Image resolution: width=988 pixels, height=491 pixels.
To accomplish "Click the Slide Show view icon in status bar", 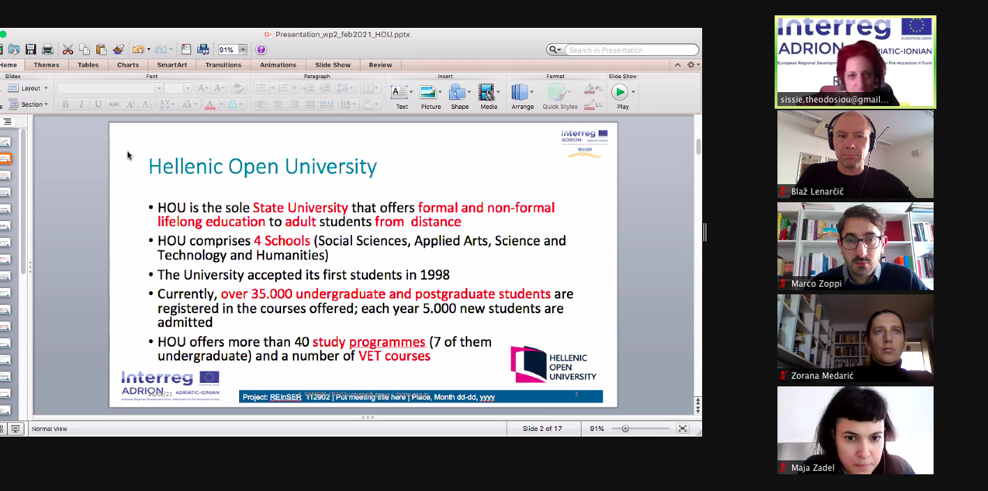I will coord(15,428).
